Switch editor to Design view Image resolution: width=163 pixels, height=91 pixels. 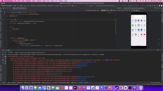[113, 10]
